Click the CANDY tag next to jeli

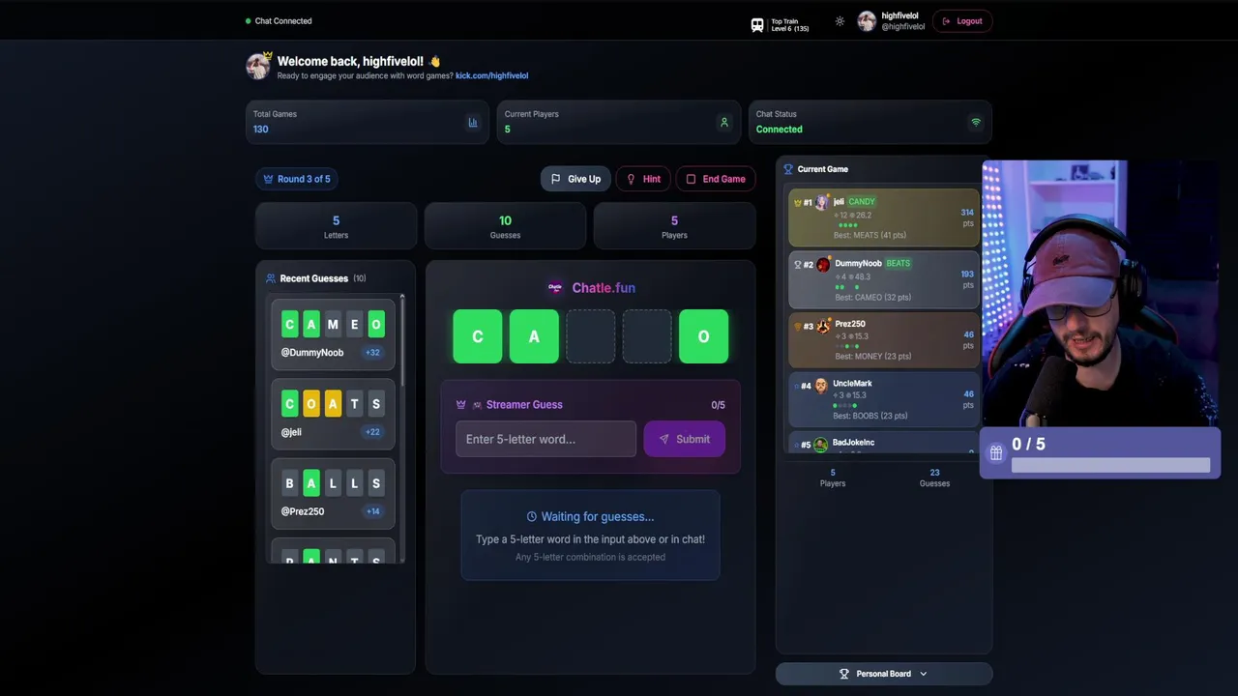[x=862, y=202]
